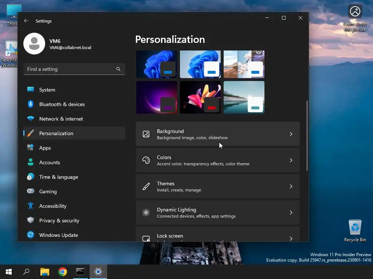Open Time & language settings label
The height and width of the screenshot is (279, 373).
[x=59, y=177]
